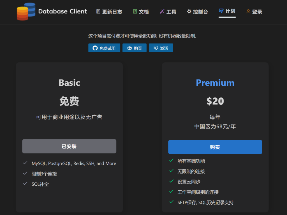Click the 这个项目需付费才可使用全部功能 notice text
The height and width of the screenshot is (215, 287).
pyautogui.click(x=122, y=36)
